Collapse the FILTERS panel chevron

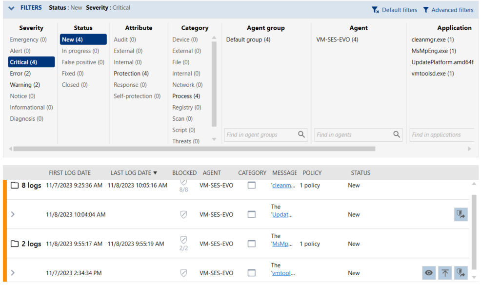pos(11,8)
